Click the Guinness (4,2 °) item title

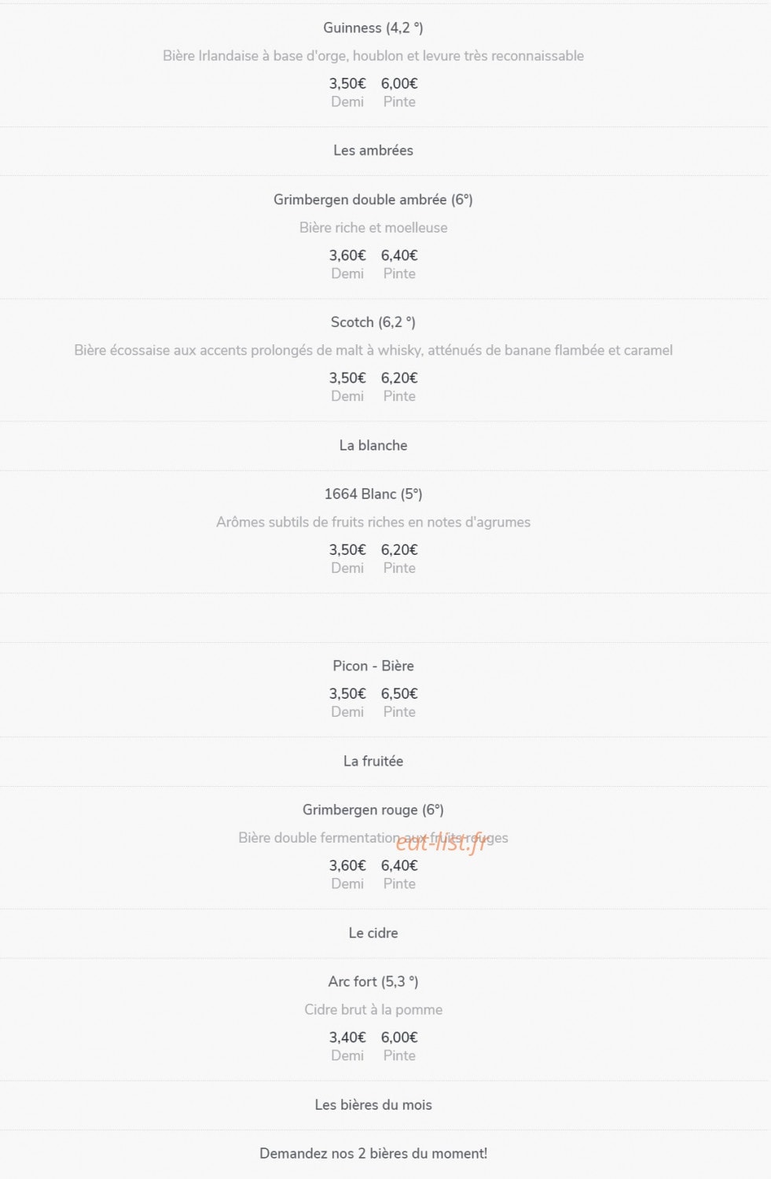point(373,28)
